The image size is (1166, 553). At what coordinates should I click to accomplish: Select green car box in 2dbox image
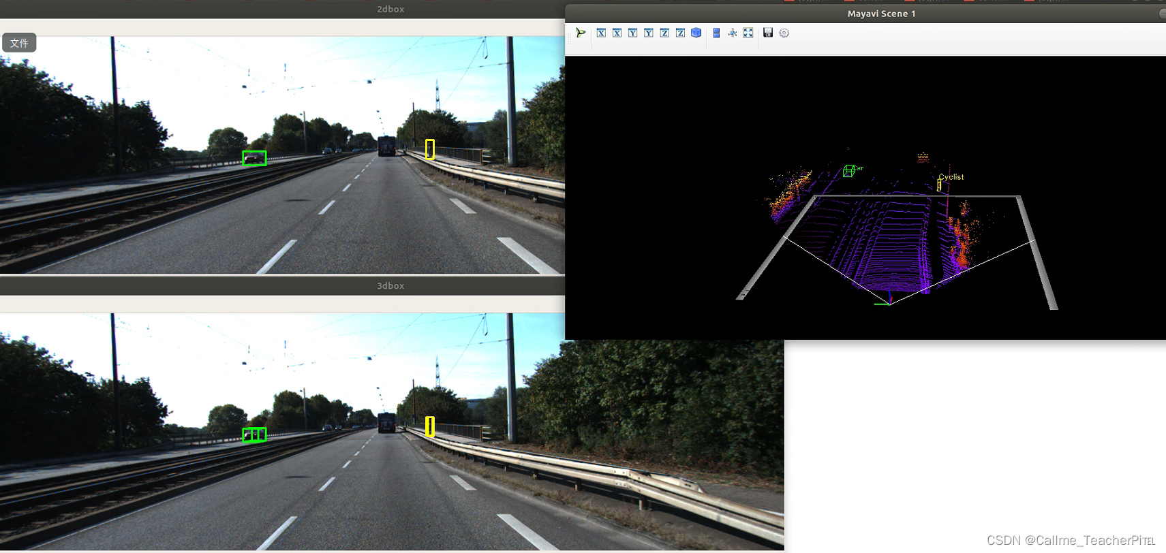(254, 158)
